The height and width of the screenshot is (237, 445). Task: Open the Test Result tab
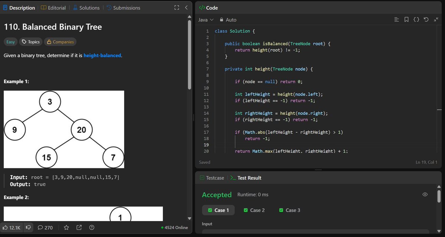[x=245, y=178]
